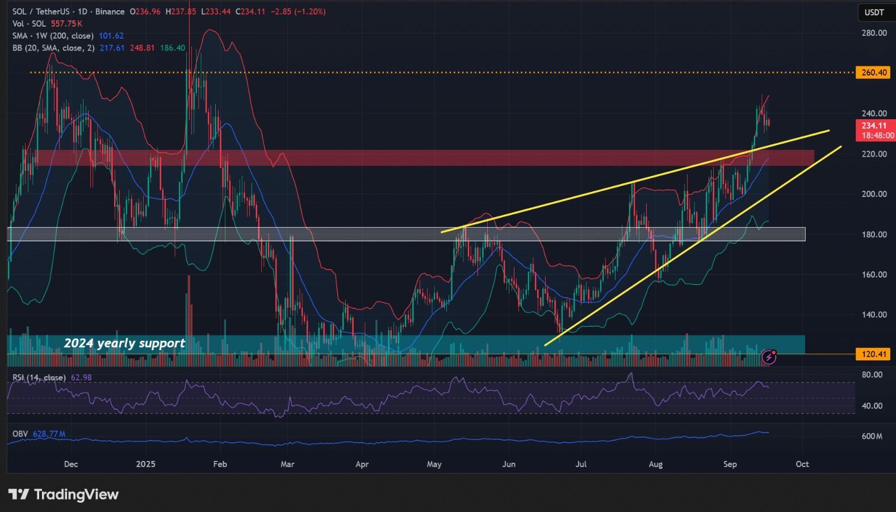This screenshot has height=512, width=896.
Task: Select the BB (20, SMA, close, 2) legend
Action: tap(53, 48)
